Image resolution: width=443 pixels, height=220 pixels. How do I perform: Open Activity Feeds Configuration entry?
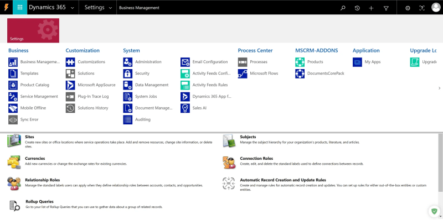point(212,74)
